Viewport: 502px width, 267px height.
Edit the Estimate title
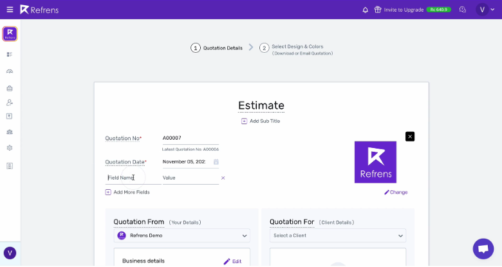pyautogui.click(x=261, y=106)
